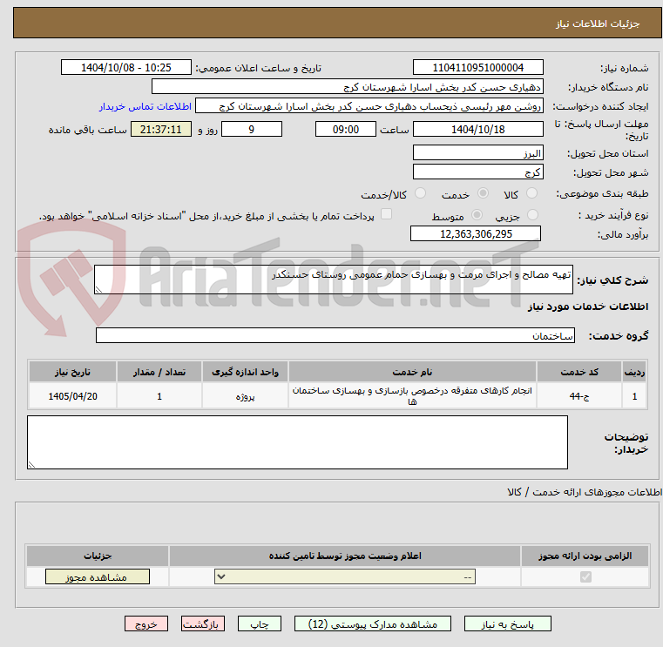Click the مشاهده مجوز button
The image size is (663, 647).
[x=98, y=576]
